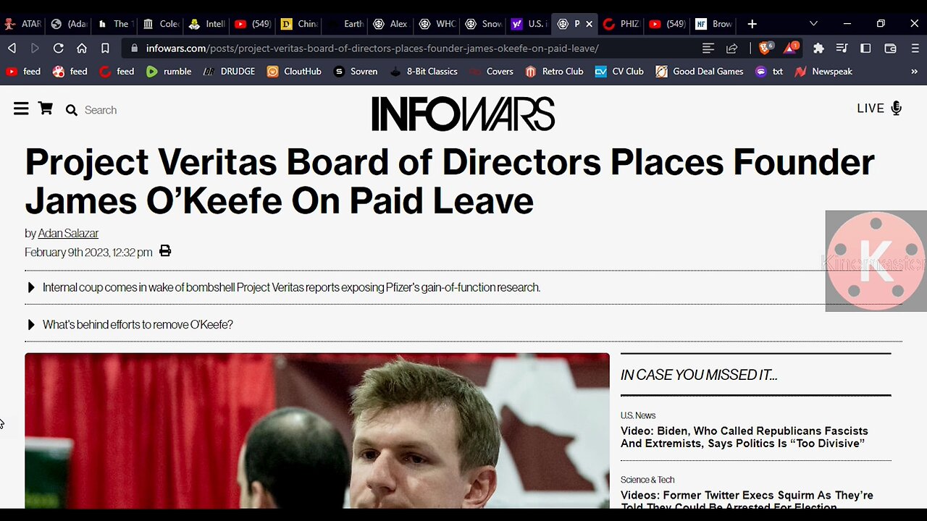Open the LIVE broadcast link
The width and height of the screenshot is (927, 521).
[871, 109]
